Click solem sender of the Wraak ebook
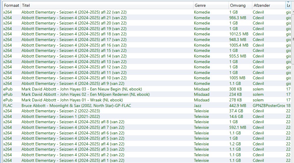Screen dimensions: 294x163 [258, 100]
